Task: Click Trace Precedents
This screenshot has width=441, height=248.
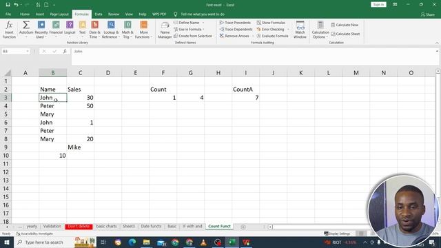Action: (235, 23)
